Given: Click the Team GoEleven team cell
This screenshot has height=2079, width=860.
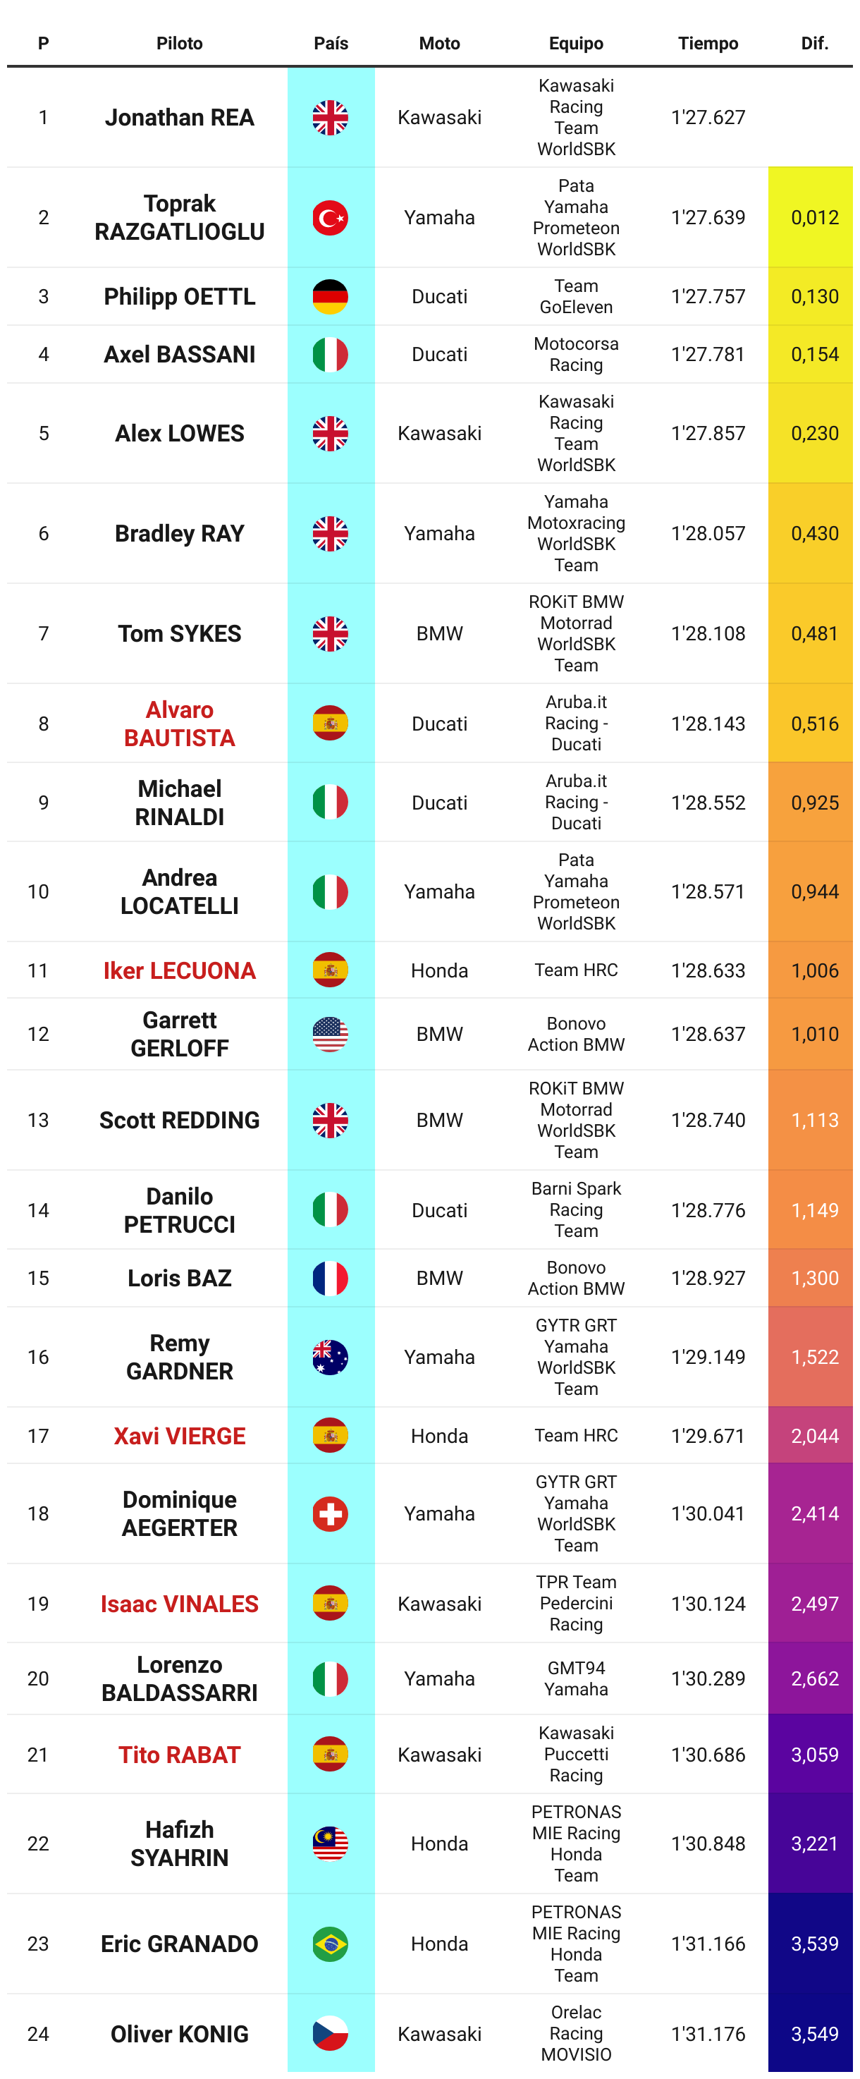Looking at the screenshot, I should tap(576, 296).
